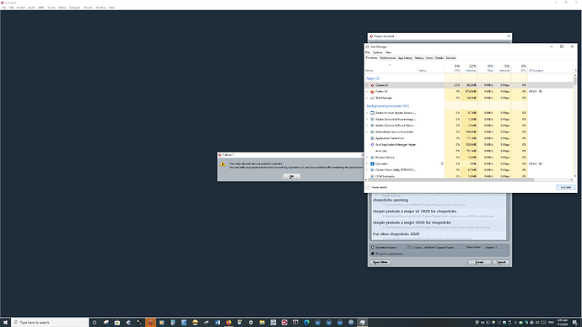
Task: Click the End task button
Action: point(566,187)
